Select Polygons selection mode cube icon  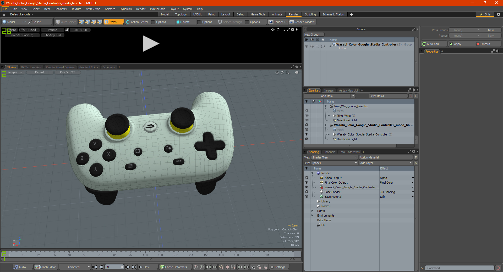click(94, 22)
